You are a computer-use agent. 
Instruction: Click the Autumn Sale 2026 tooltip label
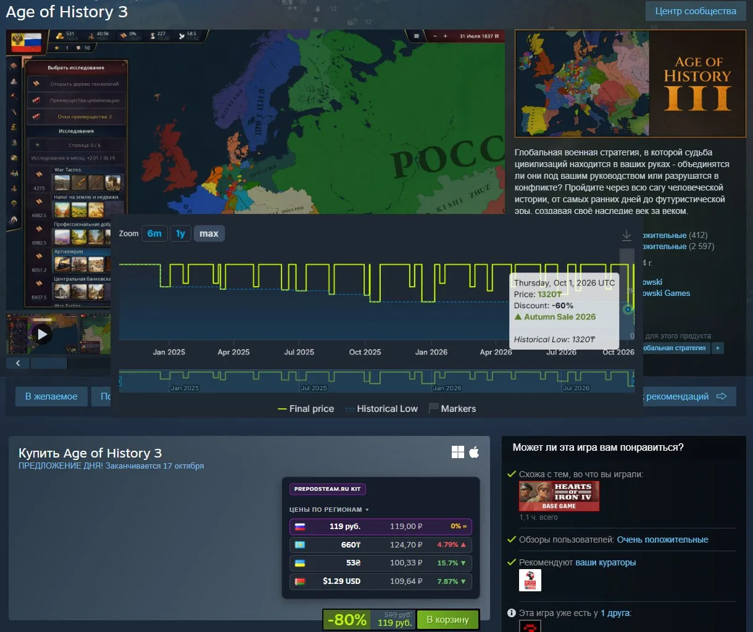[x=555, y=317]
